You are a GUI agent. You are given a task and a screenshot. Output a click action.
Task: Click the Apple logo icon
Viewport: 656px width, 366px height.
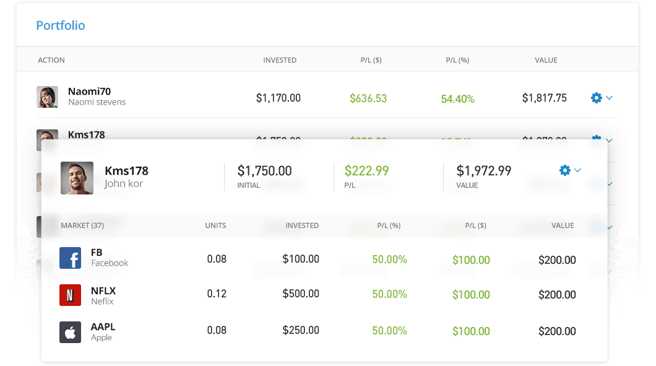pos(71,332)
